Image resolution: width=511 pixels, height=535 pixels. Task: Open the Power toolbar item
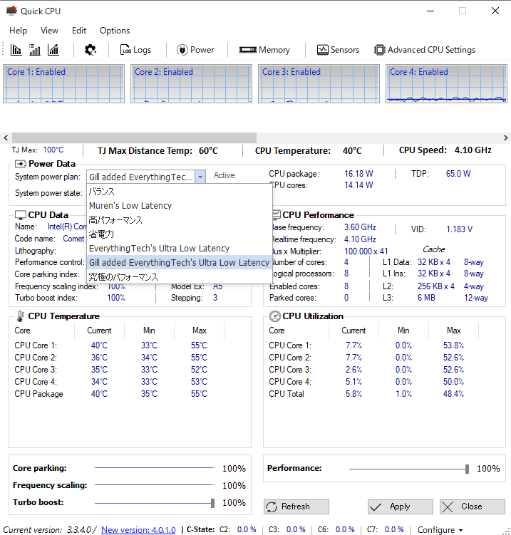pyautogui.click(x=195, y=50)
